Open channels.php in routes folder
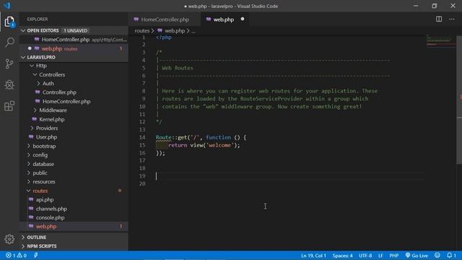This screenshot has width=462, height=260. [x=51, y=209]
